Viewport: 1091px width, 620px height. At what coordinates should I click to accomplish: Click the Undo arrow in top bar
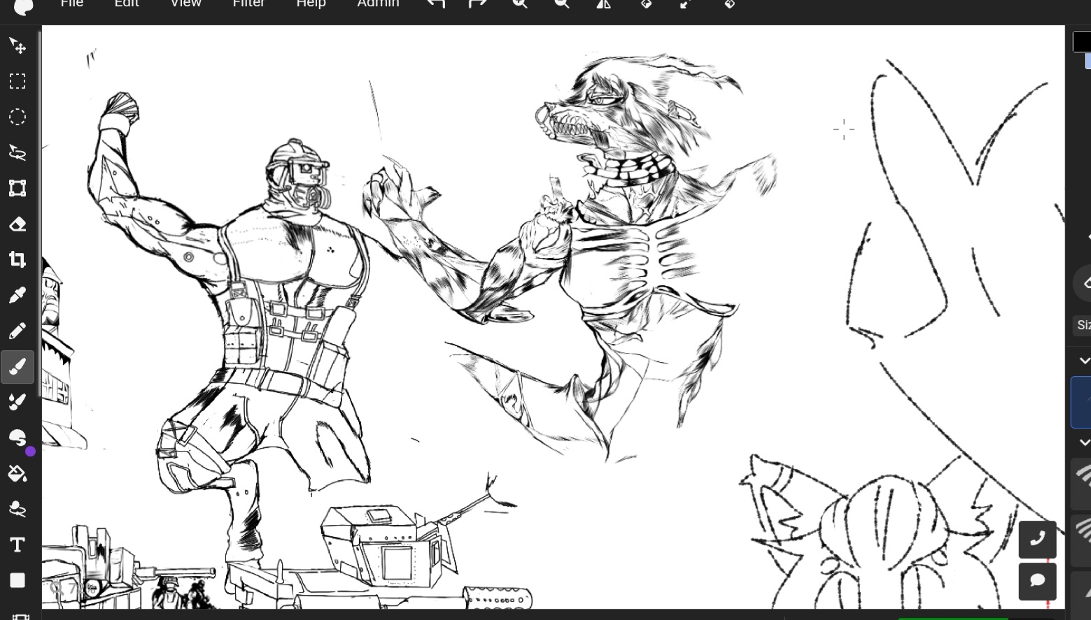435,4
